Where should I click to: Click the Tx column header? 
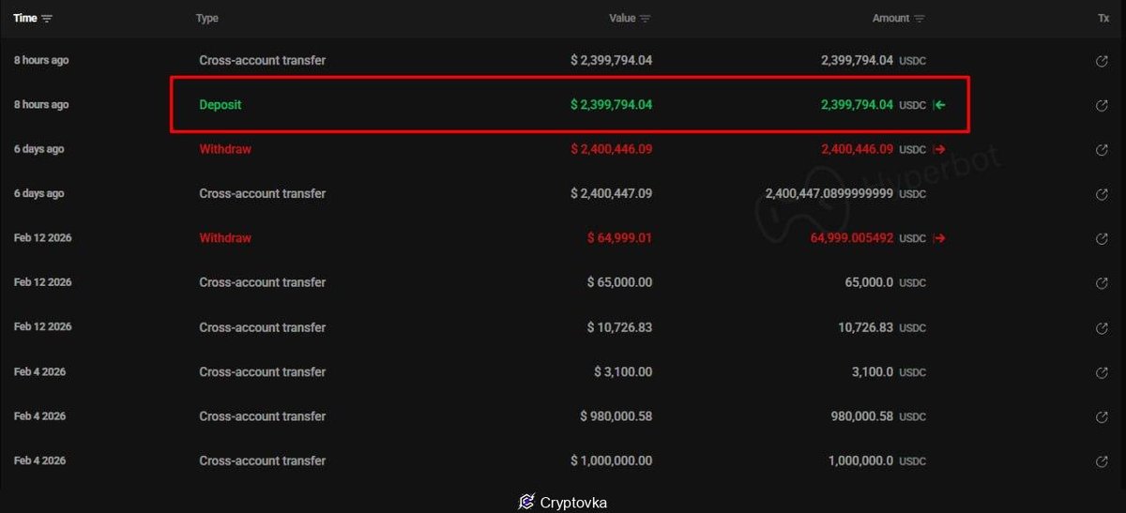tap(1103, 19)
